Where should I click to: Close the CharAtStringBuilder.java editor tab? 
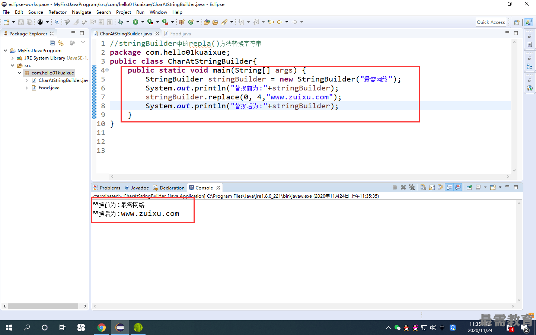157,33
